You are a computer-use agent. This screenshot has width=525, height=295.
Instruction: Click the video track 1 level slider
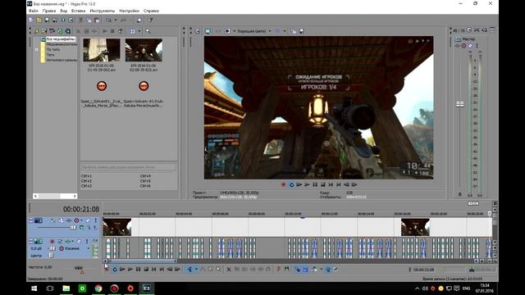(73, 228)
